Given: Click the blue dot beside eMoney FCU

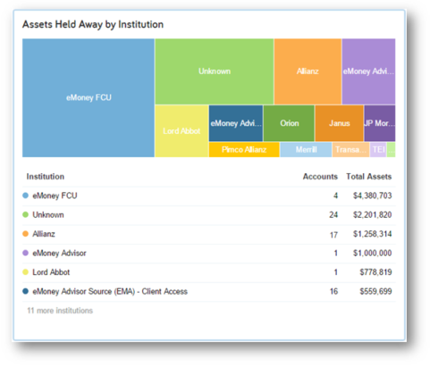Looking at the screenshot, I should pyautogui.click(x=26, y=195).
